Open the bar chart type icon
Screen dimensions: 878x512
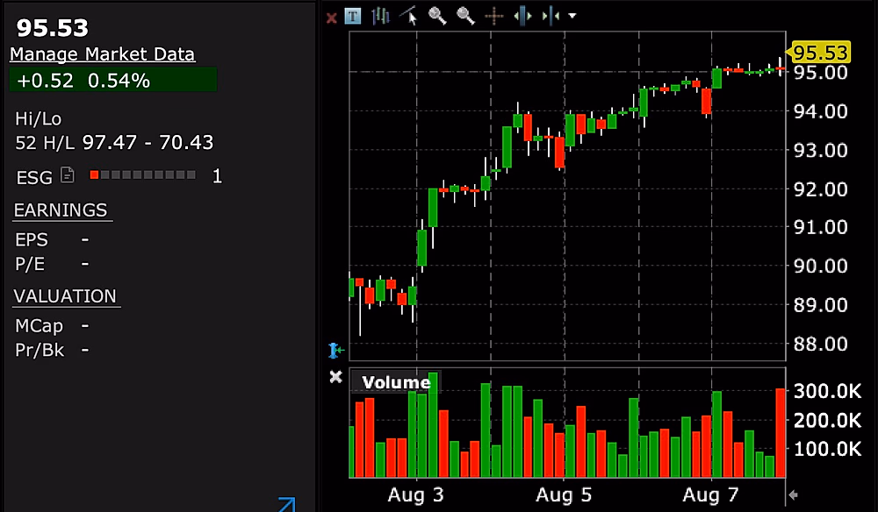380,16
